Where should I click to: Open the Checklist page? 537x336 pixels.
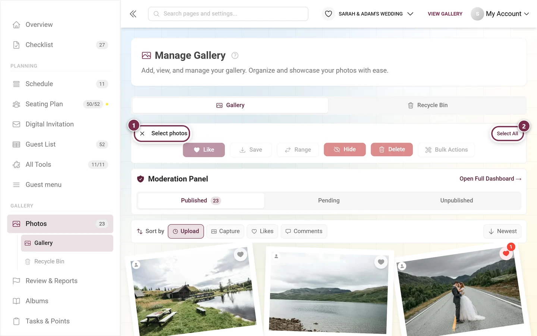click(x=60, y=45)
